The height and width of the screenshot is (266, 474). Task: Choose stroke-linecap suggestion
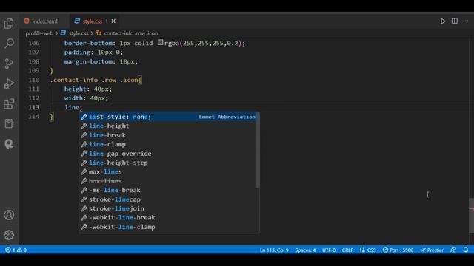pyautogui.click(x=167, y=199)
